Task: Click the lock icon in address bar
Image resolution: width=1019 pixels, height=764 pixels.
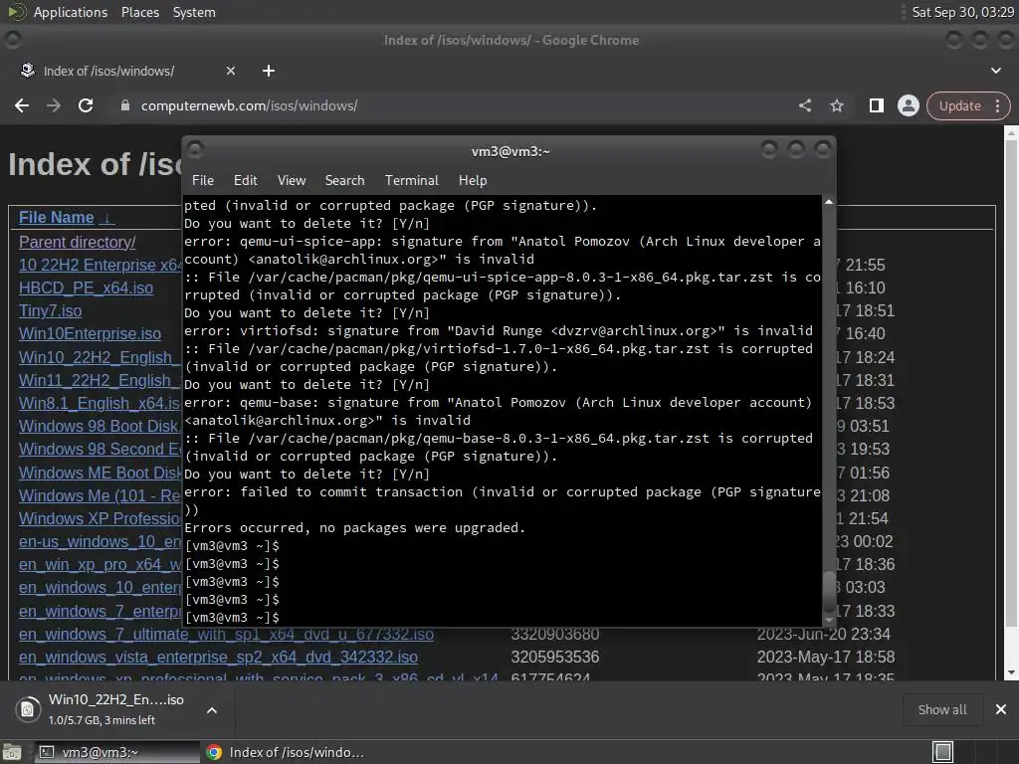Action: (x=125, y=105)
